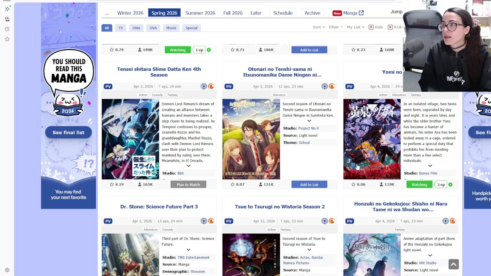
Task: Open Crunchyroll icon on Honzuki no Gekokujou card
Action: click(453, 221)
